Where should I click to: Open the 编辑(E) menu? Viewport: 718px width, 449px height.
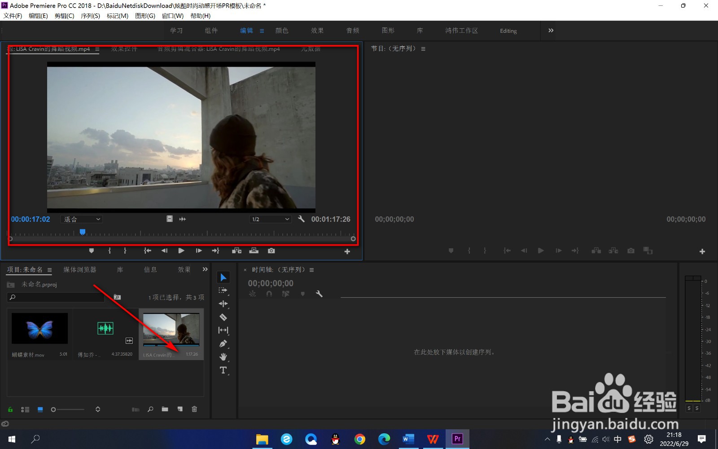[38, 16]
